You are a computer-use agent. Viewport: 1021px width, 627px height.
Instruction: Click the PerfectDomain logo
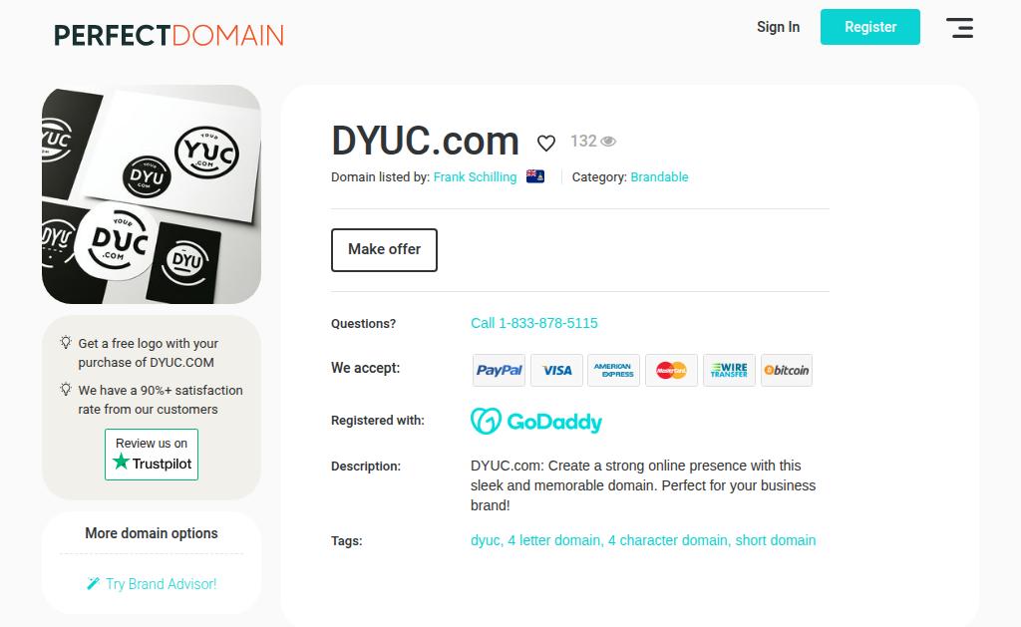click(x=169, y=35)
